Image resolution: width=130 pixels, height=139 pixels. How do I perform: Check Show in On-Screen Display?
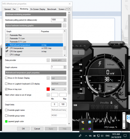coord(6,78)
